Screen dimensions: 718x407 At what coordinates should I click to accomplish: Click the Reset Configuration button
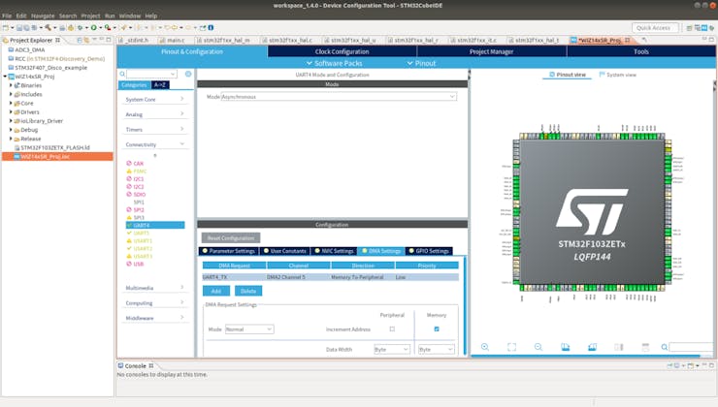point(231,237)
